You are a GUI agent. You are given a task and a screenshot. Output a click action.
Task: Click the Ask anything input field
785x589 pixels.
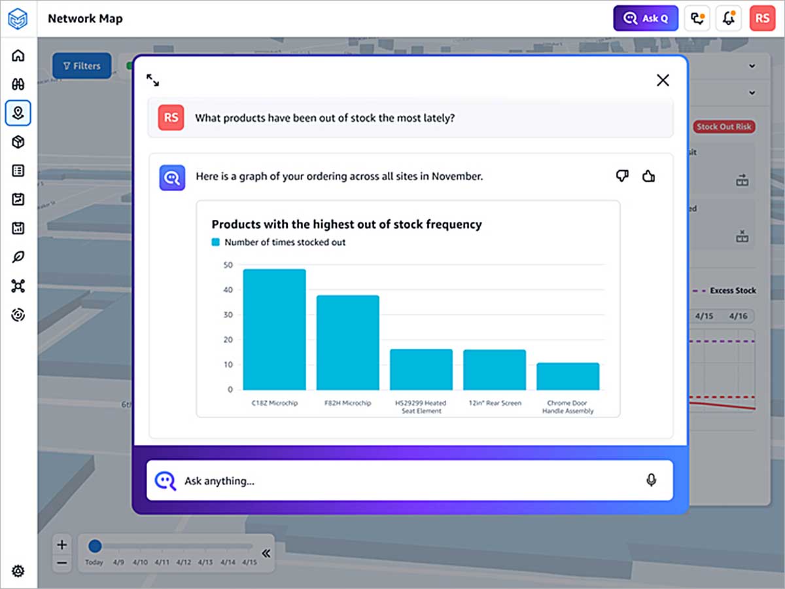(410, 481)
